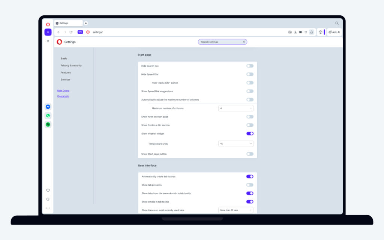The image size is (384, 240).
Task: Reload the current page
Action: pyautogui.click(x=71, y=32)
